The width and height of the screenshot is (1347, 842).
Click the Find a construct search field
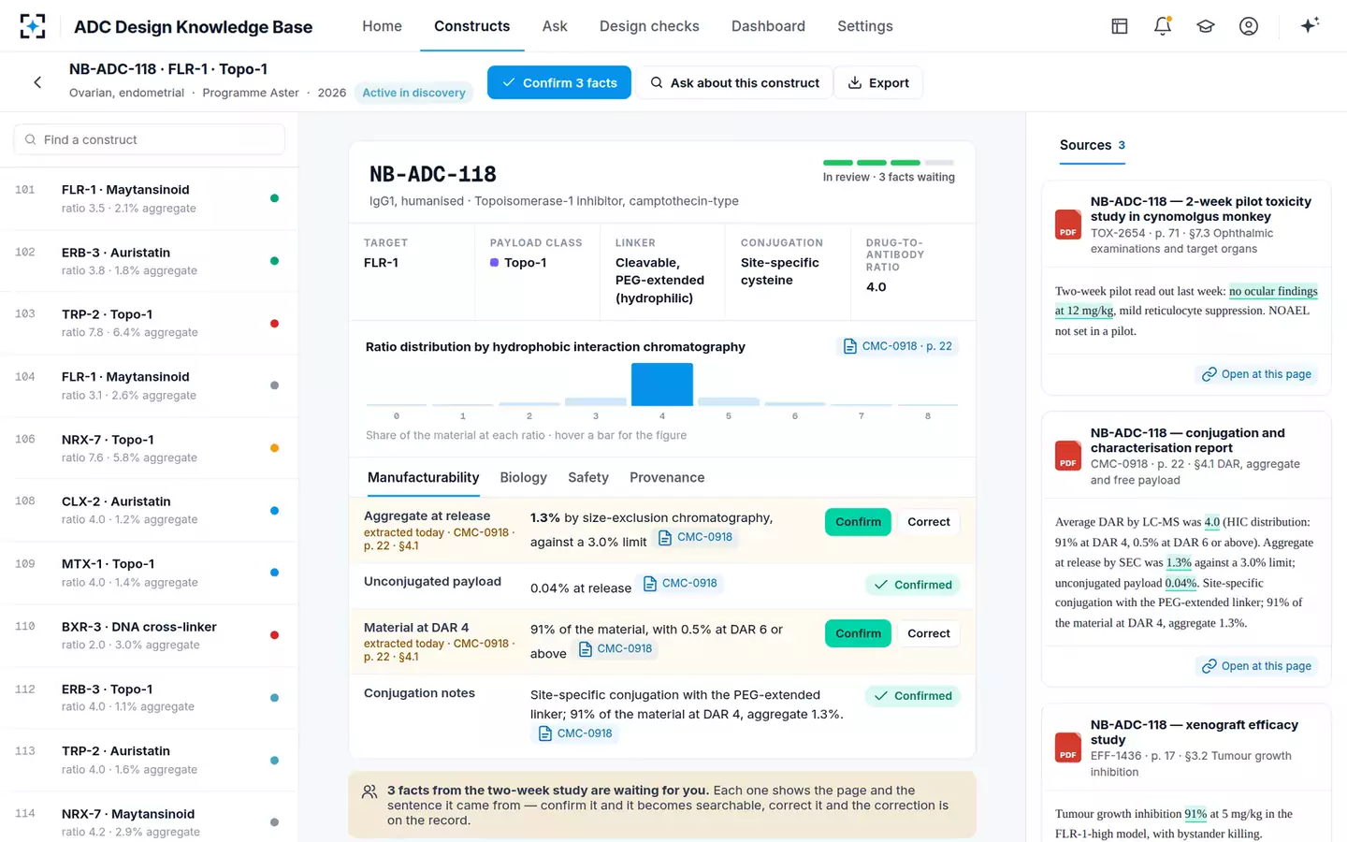pos(150,139)
